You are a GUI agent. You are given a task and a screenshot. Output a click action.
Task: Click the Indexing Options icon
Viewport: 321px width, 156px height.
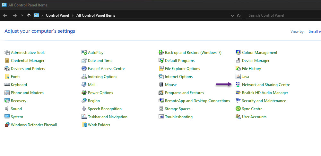tap(84, 77)
